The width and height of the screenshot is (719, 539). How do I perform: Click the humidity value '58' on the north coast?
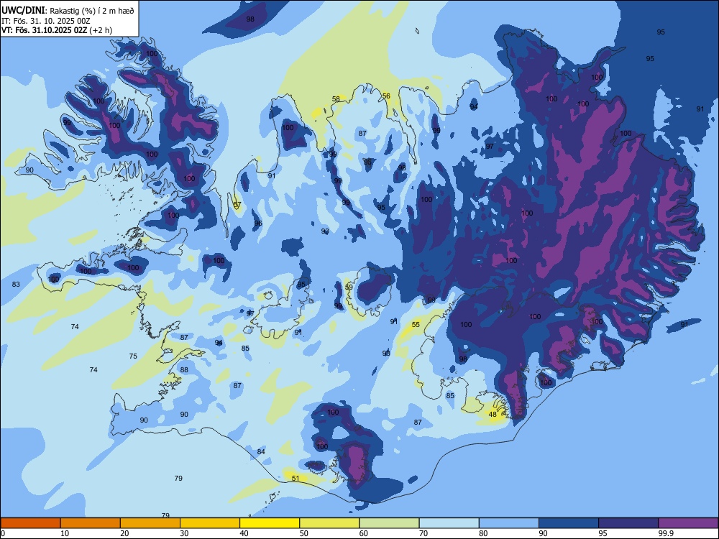coord(336,98)
